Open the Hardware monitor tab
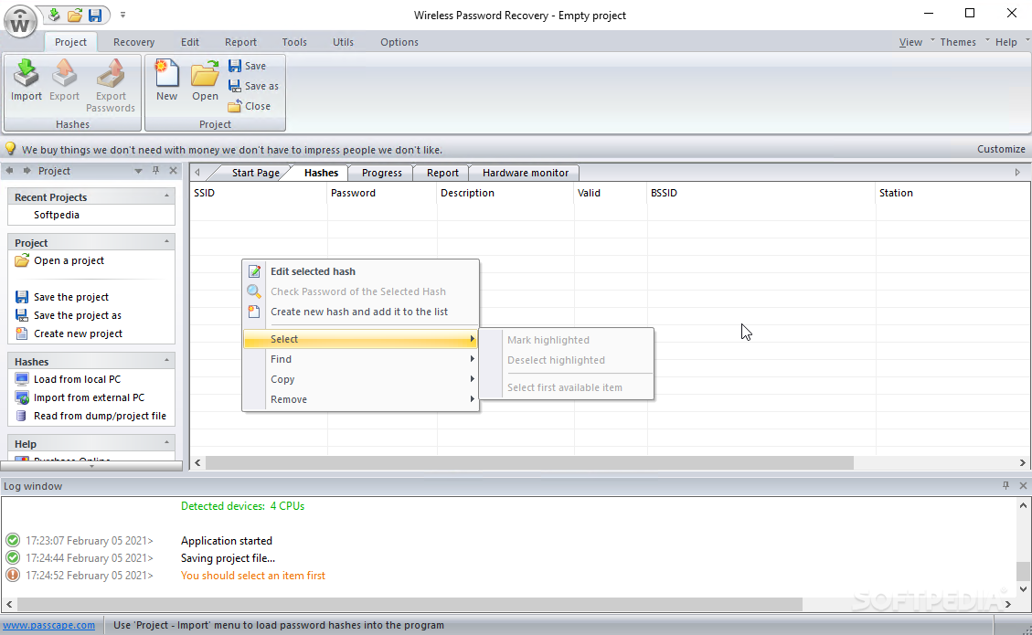This screenshot has height=635, width=1032. pyautogui.click(x=526, y=173)
